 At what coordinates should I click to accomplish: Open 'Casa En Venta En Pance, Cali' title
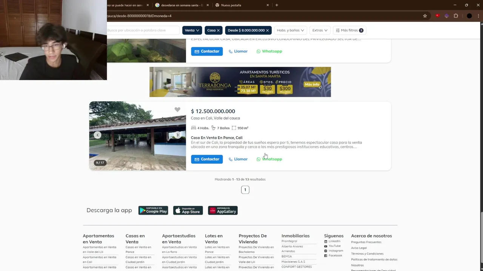tap(217, 138)
